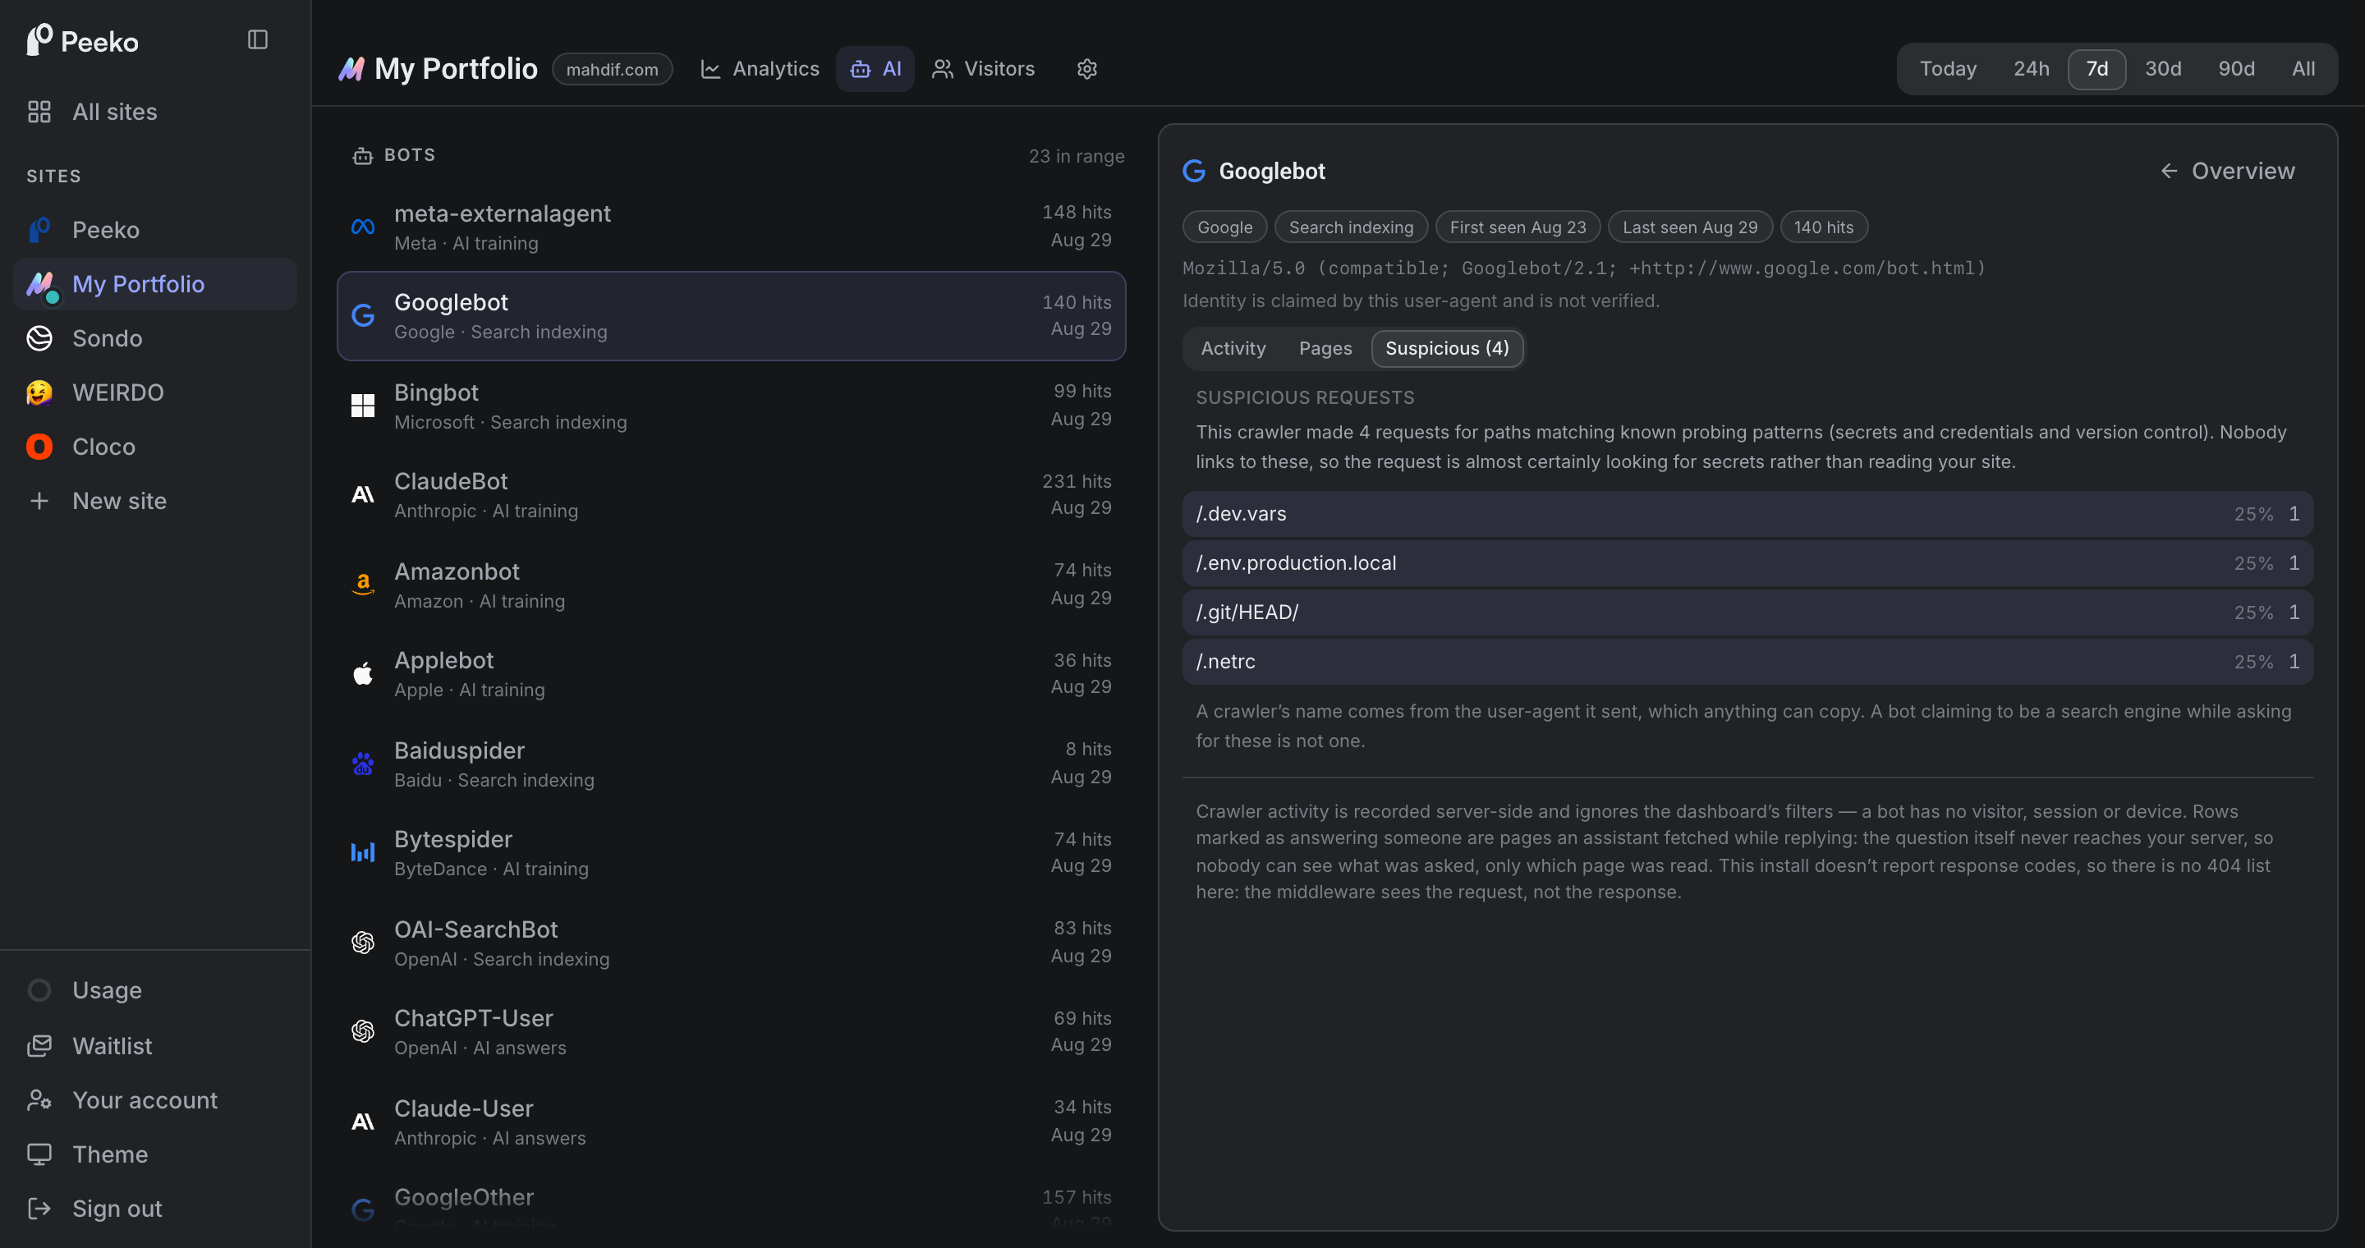Go back to Overview
This screenshot has width=2365, height=1248.
[x=2227, y=171]
